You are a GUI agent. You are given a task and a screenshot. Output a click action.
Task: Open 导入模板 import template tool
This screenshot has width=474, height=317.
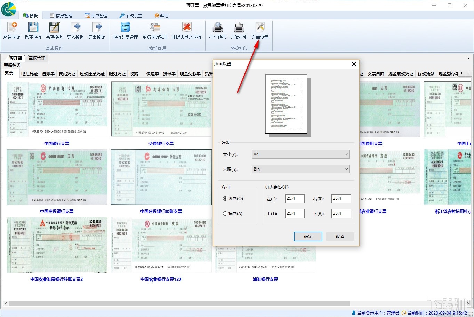tap(75, 27)
